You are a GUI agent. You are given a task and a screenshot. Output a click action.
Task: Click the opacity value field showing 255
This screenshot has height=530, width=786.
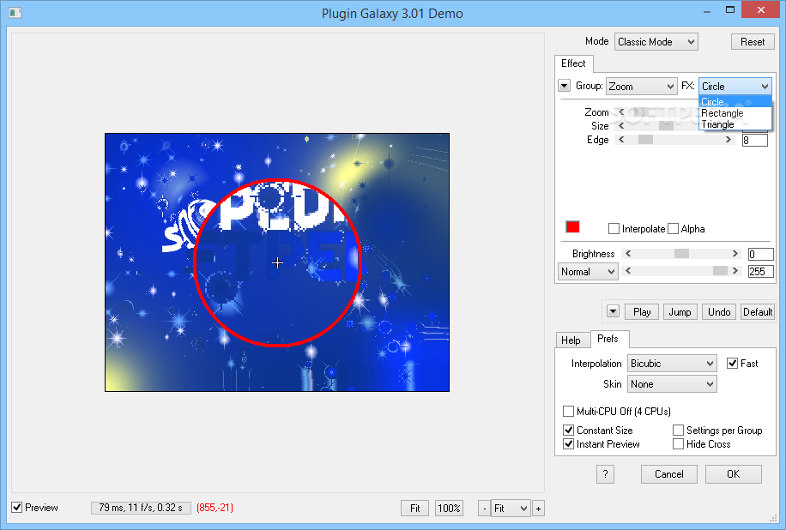pos(760,272)
